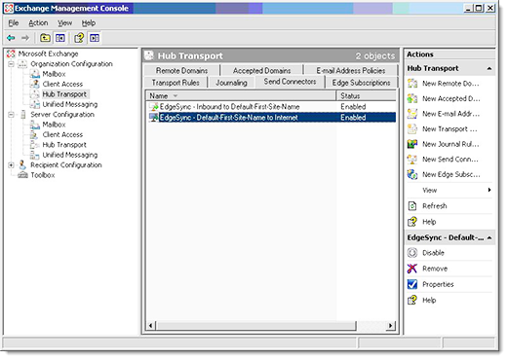Click the New Journal Rule icon
The width and height of the screenshot is (508, 360).
pyautogui.click(x=412, y=144)
